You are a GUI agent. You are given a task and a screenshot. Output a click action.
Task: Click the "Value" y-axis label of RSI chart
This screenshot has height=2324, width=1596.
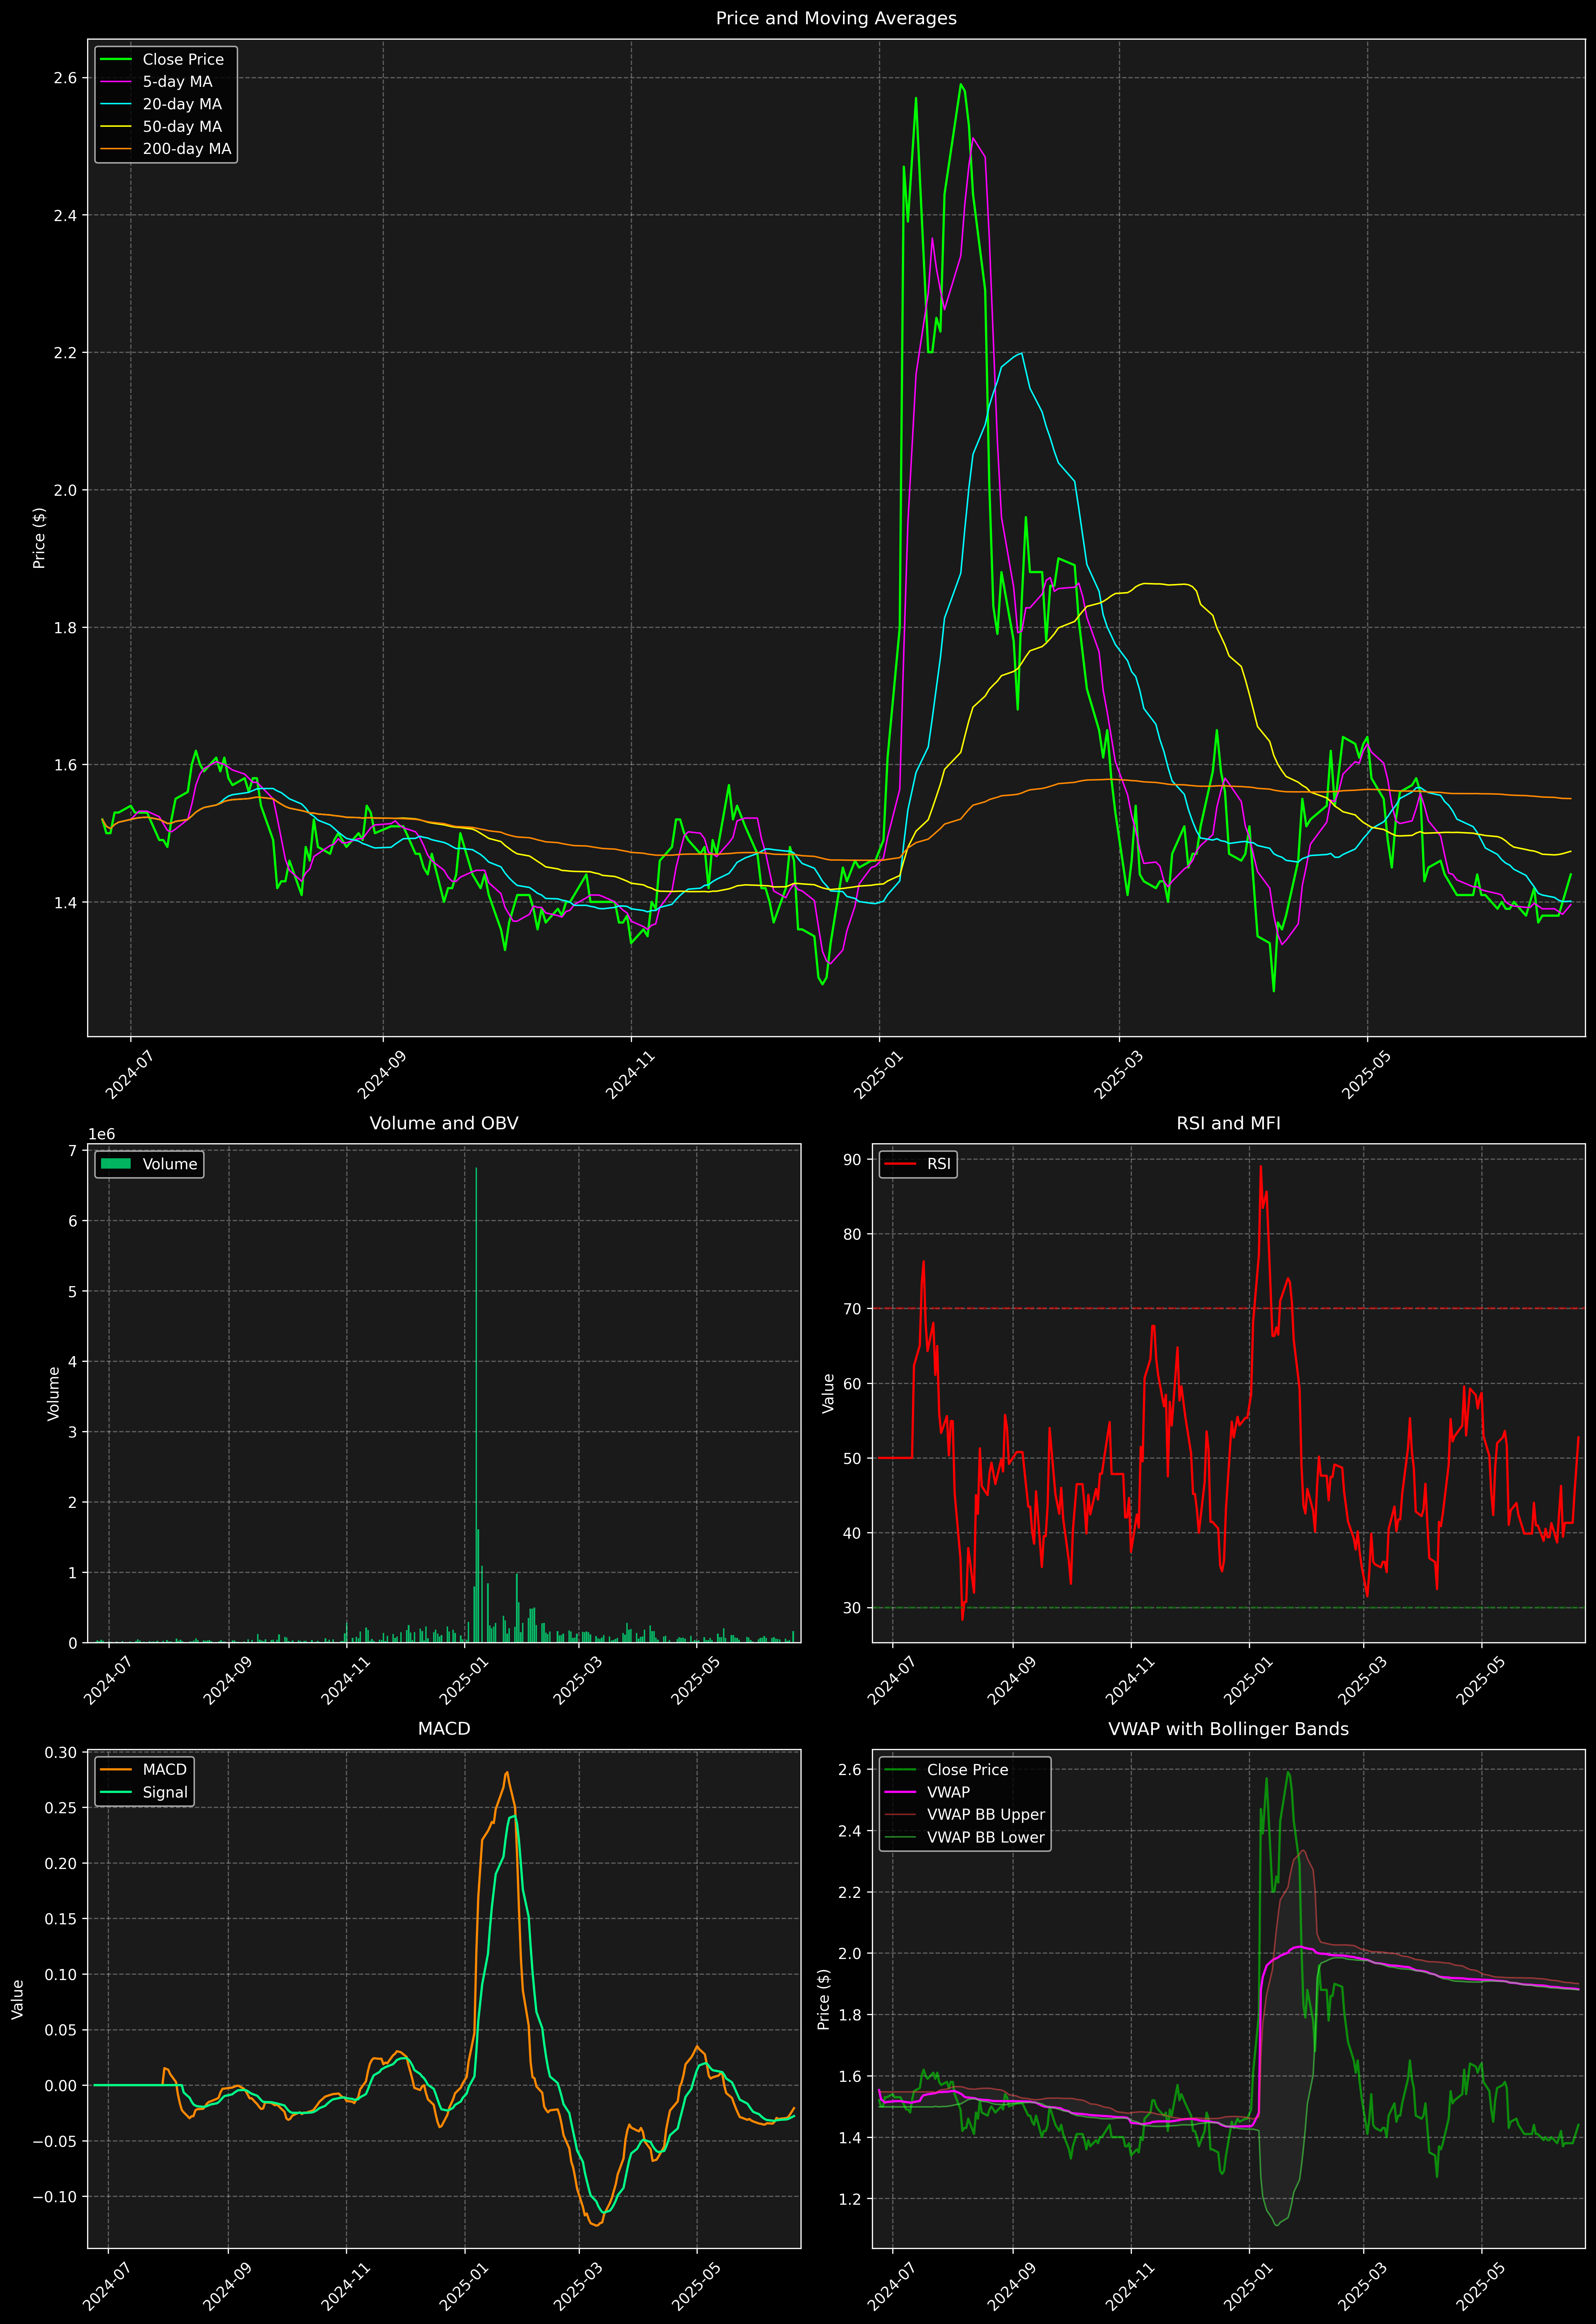click(828, 1393)
